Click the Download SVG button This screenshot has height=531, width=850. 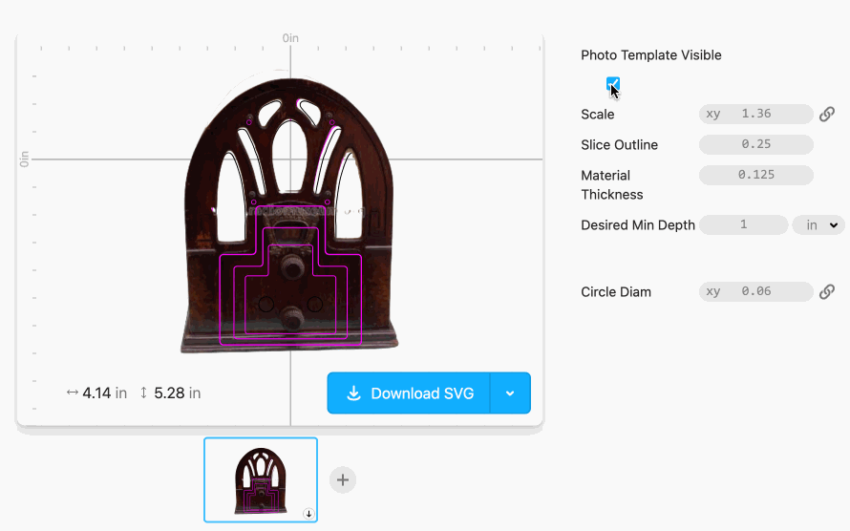coord(410,393)
